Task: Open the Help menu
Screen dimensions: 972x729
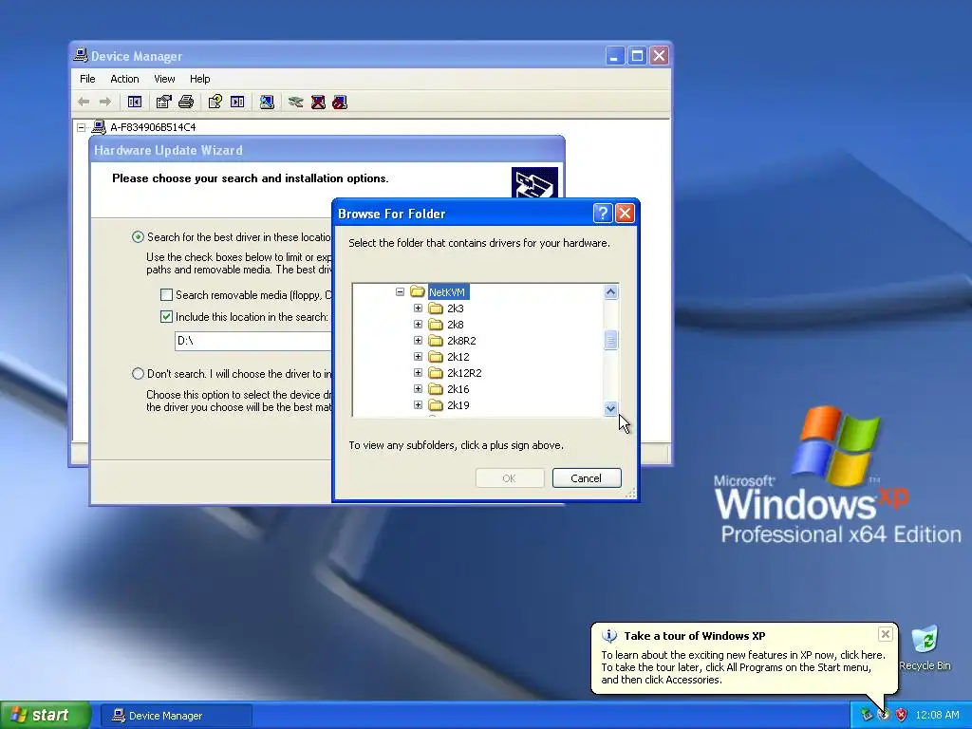Action: pos(199,79)
